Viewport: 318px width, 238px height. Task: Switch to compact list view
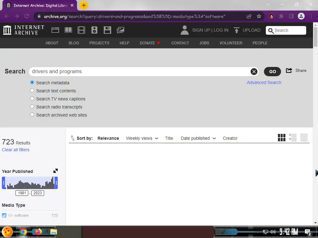pos(304,138)
